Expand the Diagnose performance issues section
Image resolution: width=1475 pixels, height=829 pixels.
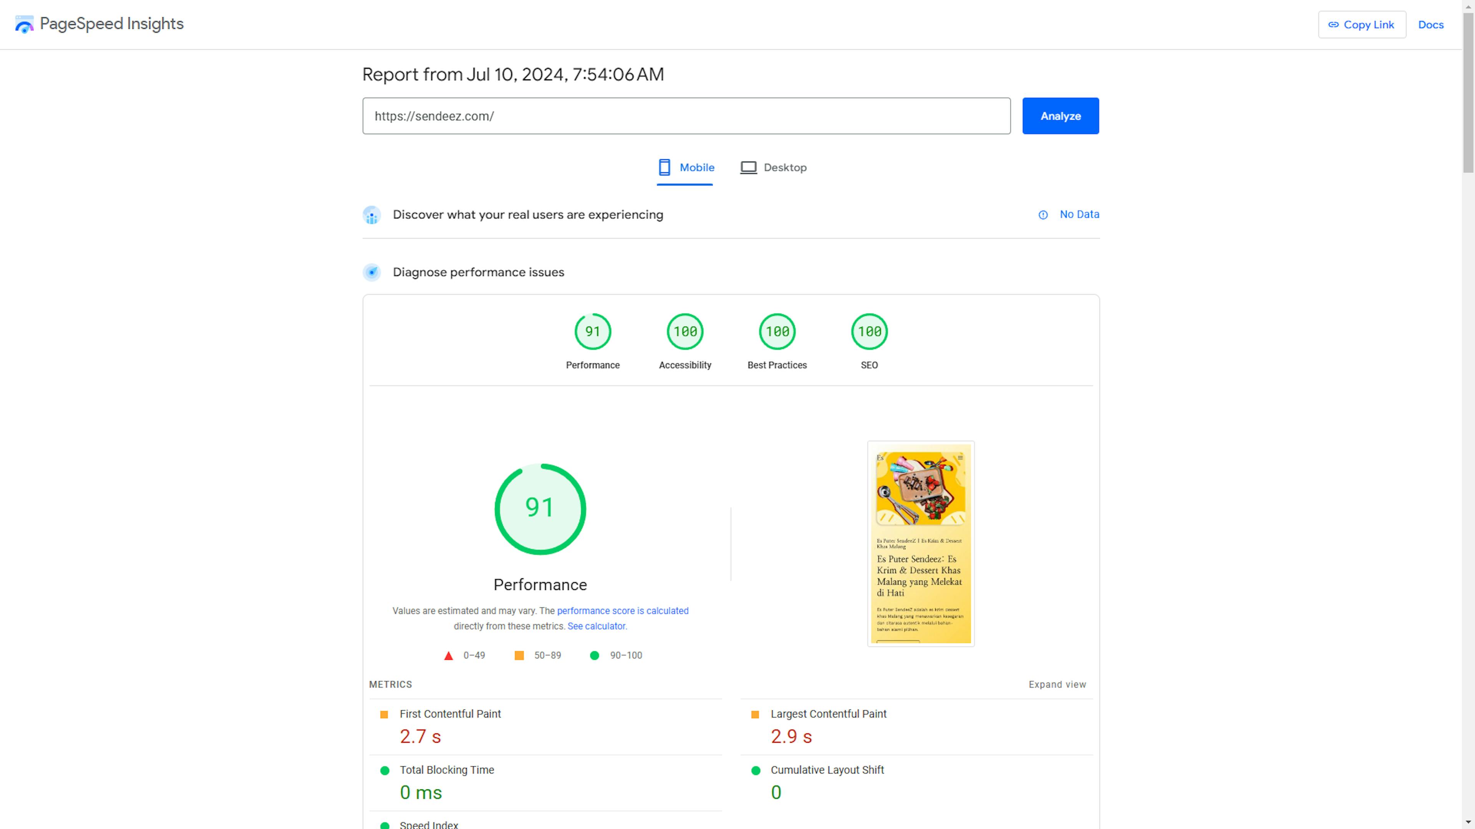pyautogui.click(x=478, y=271)
